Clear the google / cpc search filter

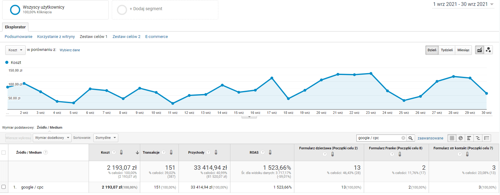pos(403,138)
